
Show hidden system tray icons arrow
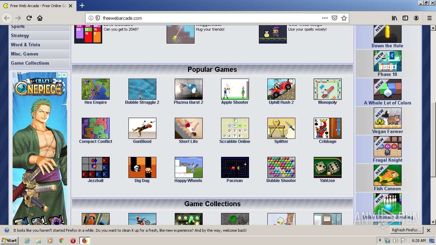pyautogui.click(x=380, y=241)
